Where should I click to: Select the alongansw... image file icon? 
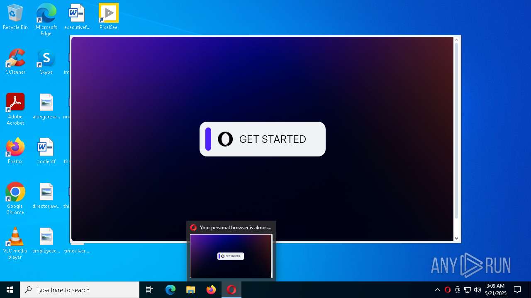pos(46,106)
